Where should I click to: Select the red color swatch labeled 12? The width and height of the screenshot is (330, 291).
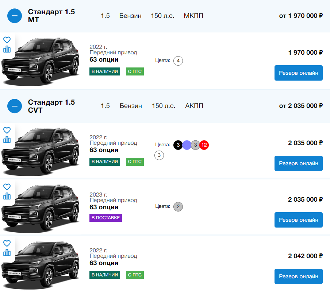[x=204, y=145]
